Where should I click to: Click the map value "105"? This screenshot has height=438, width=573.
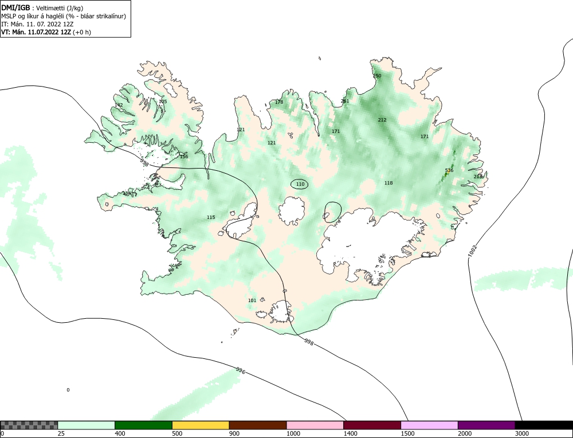[x=163, y=101]
